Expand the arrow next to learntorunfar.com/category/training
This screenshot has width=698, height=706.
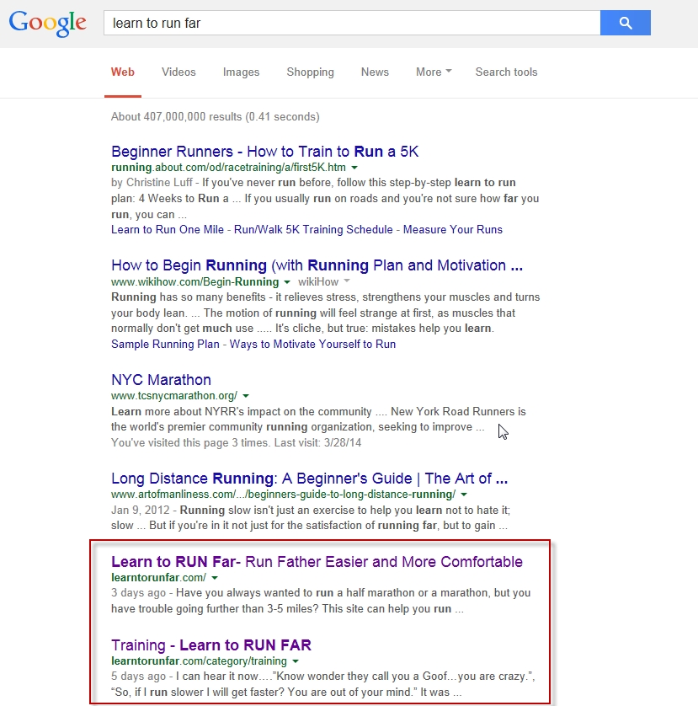296,661
